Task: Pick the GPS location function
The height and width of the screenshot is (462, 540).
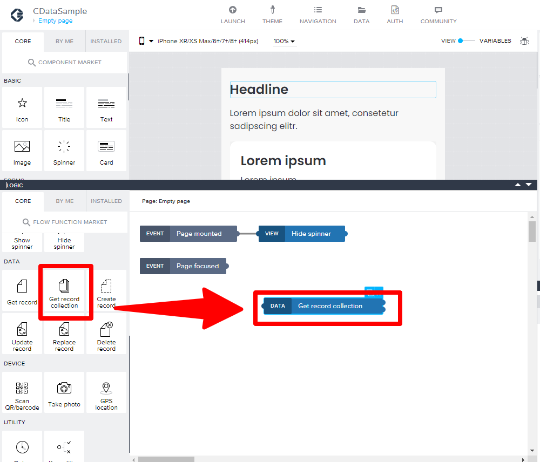Action: 106,392
